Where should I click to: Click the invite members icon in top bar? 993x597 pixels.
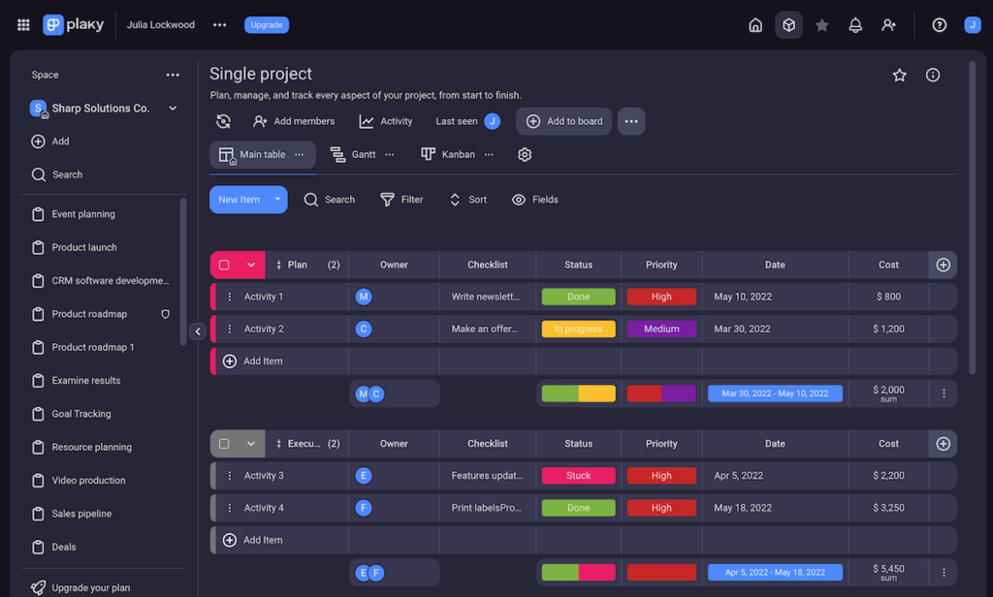pyautogui.click(x=888, y=25)
